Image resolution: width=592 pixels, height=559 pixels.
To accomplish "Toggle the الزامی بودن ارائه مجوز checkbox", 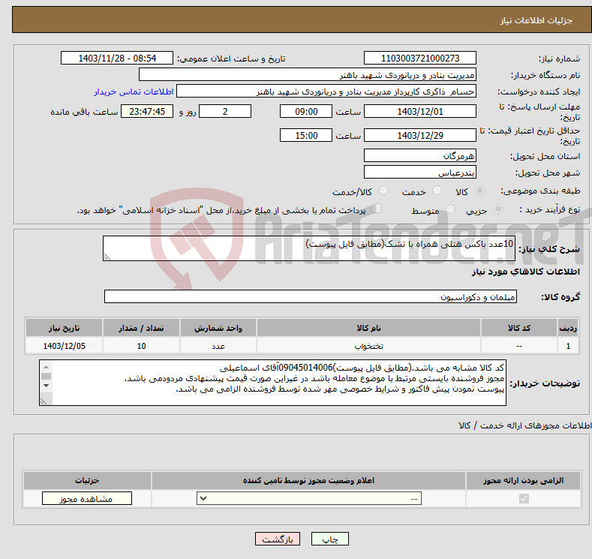I will coord(524,499).
